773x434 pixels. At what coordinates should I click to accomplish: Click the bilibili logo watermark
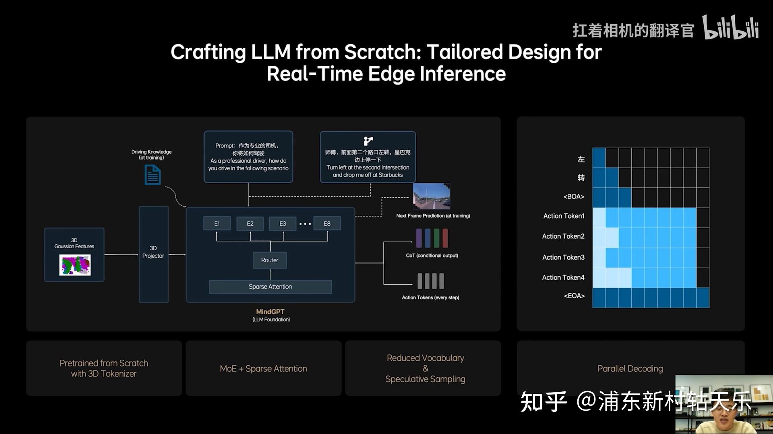(730, 27)
